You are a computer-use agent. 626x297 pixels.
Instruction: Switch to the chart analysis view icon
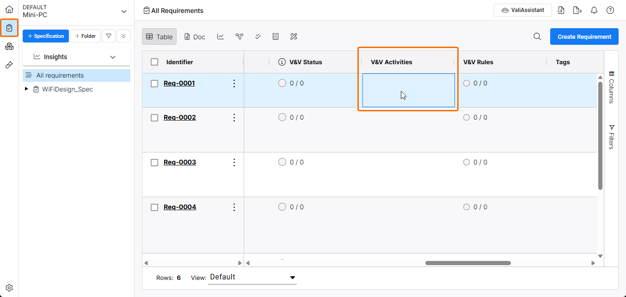click(x=221, y=36)
